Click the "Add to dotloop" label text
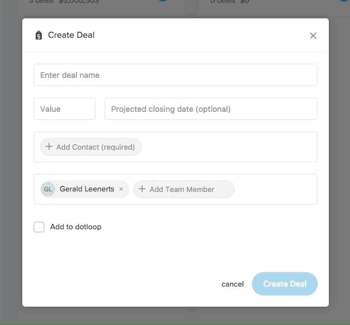The image size is (350, 325). pyautogui.click(x=76, y=227)
